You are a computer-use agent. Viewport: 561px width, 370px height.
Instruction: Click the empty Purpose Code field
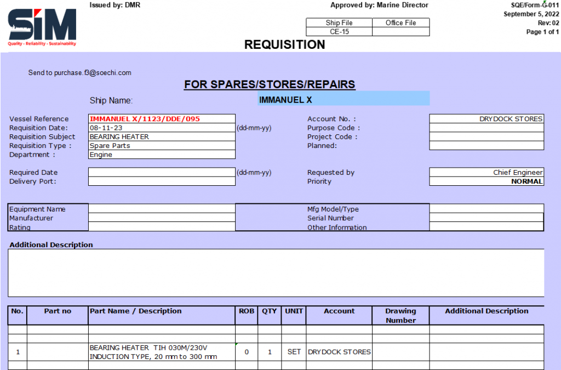pyautogui.click(x=486, y=128)
